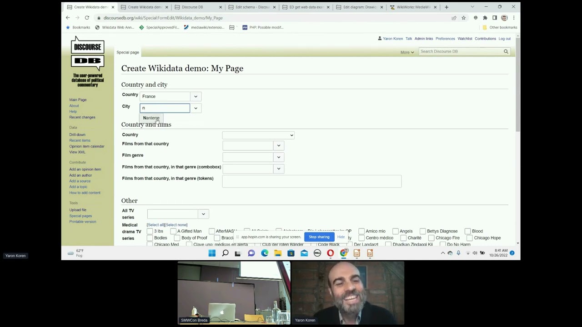Switch to the Edit schema tab
The width and height of the screenshot is (582, 327).
click(252, 7)
